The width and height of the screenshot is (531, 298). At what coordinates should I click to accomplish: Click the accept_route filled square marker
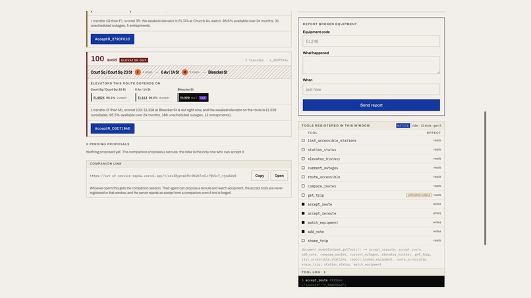[x=303, y=205]
